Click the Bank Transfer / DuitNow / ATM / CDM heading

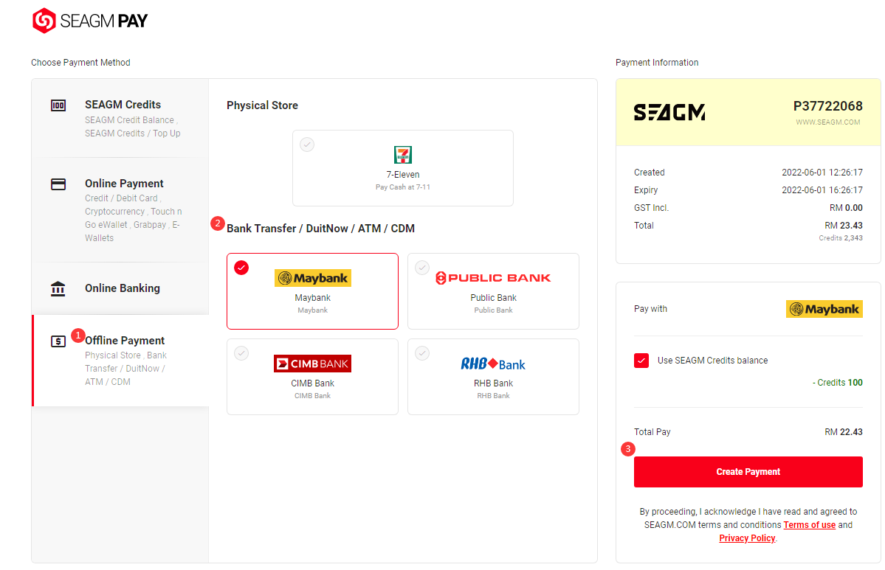320,229
